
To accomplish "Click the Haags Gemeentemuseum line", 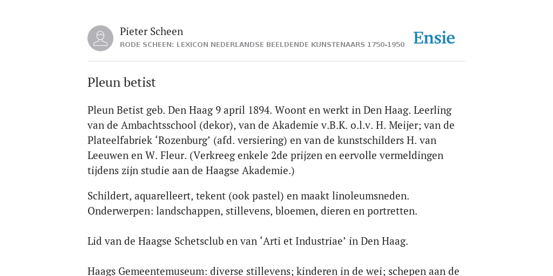I will coord(273,272).
